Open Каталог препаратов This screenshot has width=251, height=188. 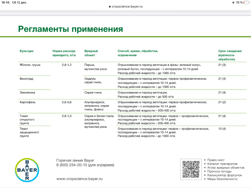[x=222, y=164]
